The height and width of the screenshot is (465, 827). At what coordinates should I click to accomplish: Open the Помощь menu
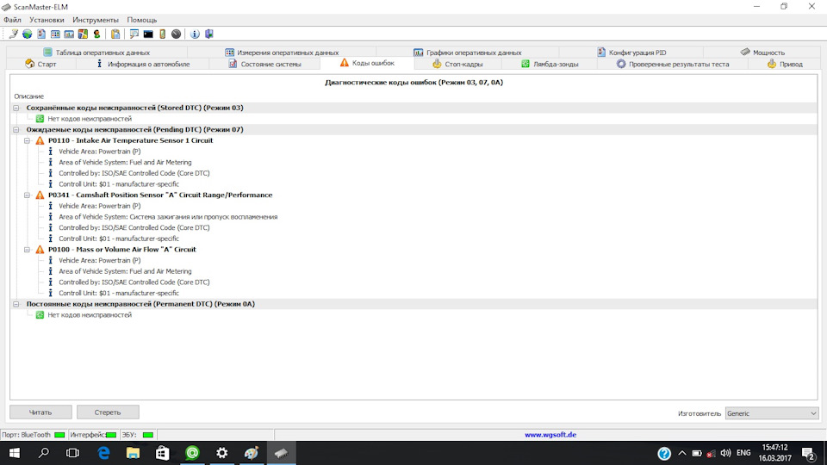[x=142, y=20]
